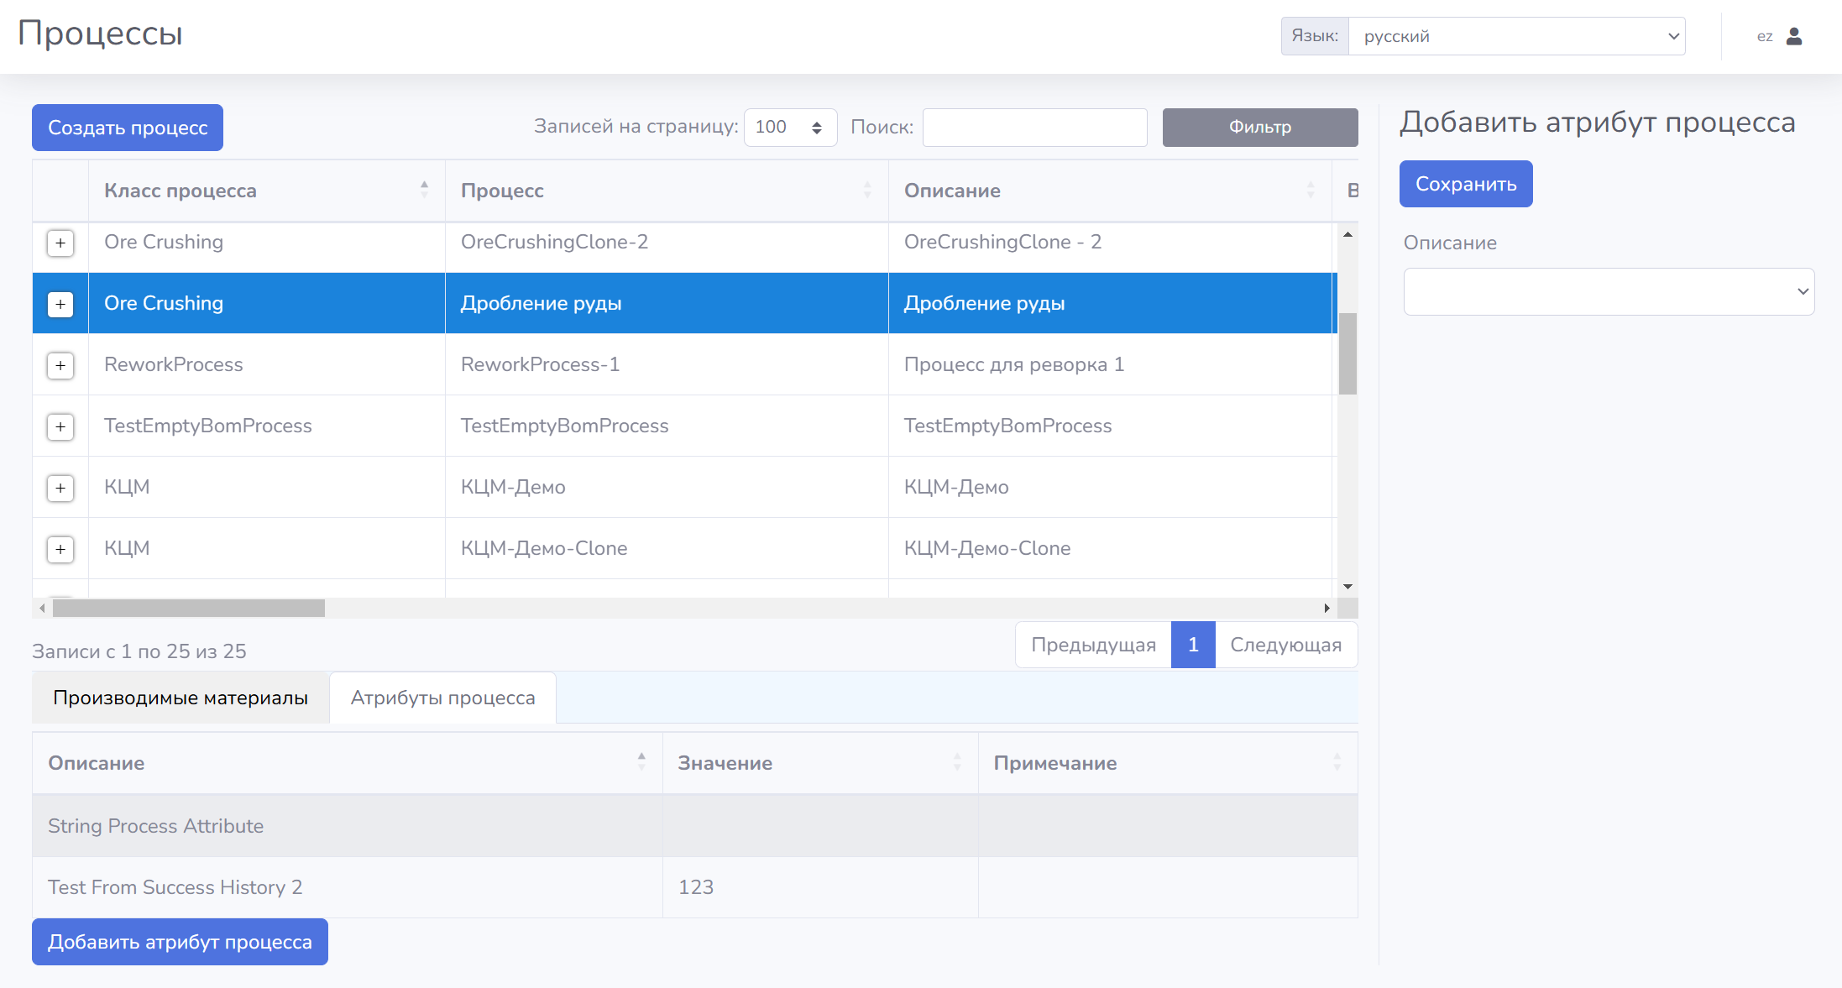Viewport: 1842px width, 988px height.
Task: Sort the Значение column in attributes table
Action: (x=956, y=762)
